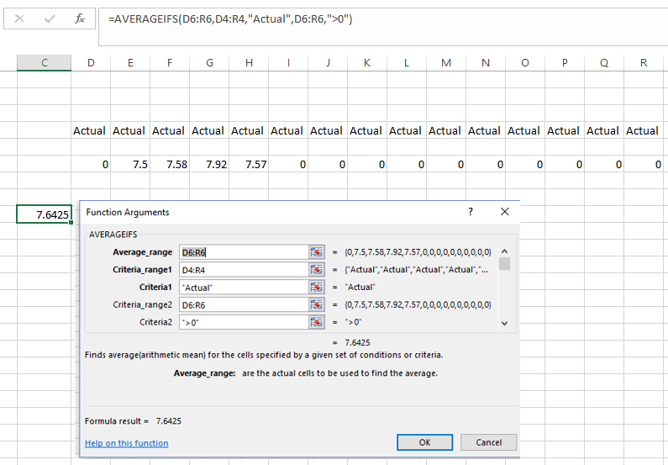The image size is (668, 465).
Task: Click the Insert Function fx icon
Action: [80, 18]
